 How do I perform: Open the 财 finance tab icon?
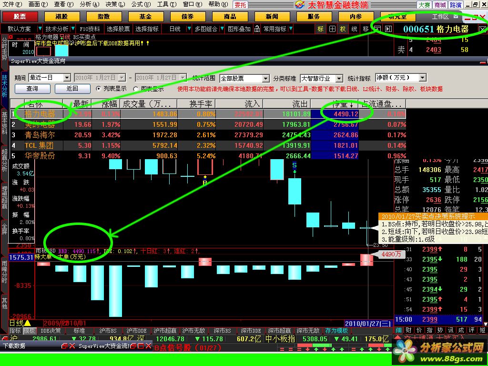pyautogui.click(x=408, y=330)
